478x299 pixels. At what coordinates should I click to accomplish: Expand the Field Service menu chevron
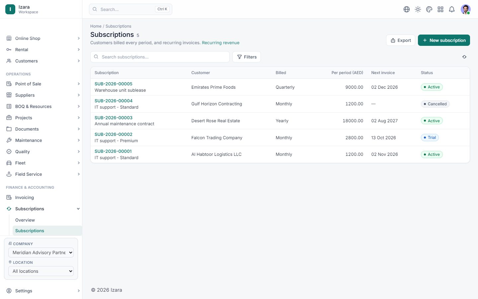79,174
